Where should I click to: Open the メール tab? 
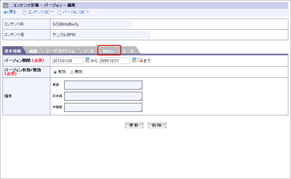pos(89,51)
